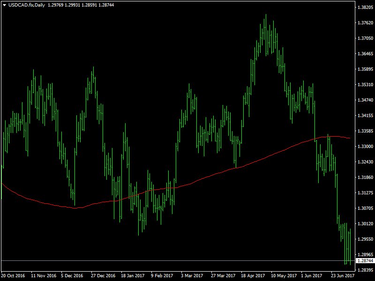Select the 18 Jan 2017 date marker

[x=133, y=275]
